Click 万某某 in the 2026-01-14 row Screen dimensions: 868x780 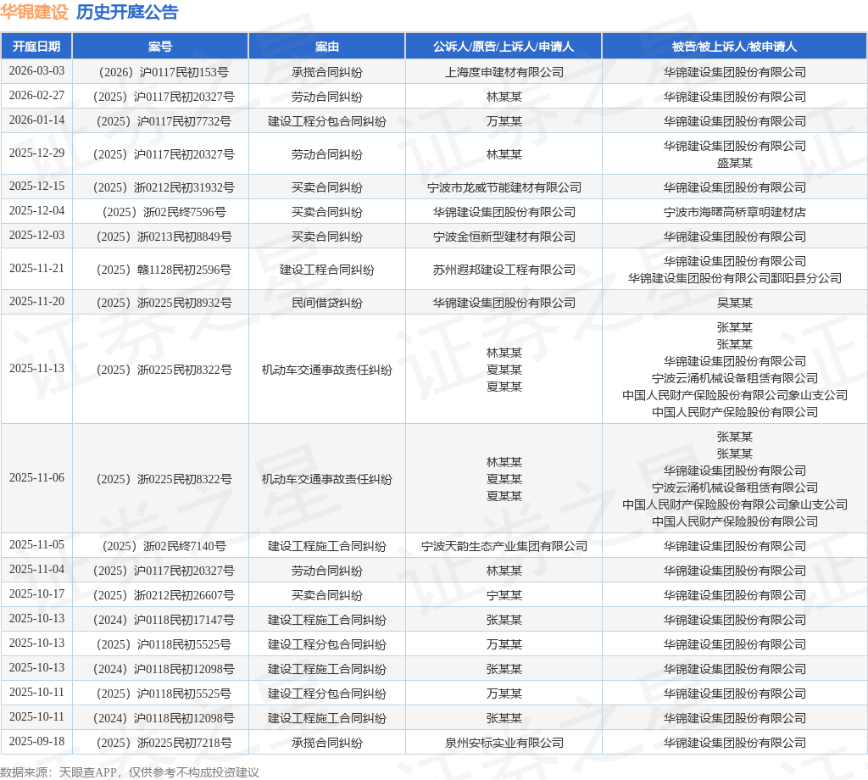click(504, 121)
